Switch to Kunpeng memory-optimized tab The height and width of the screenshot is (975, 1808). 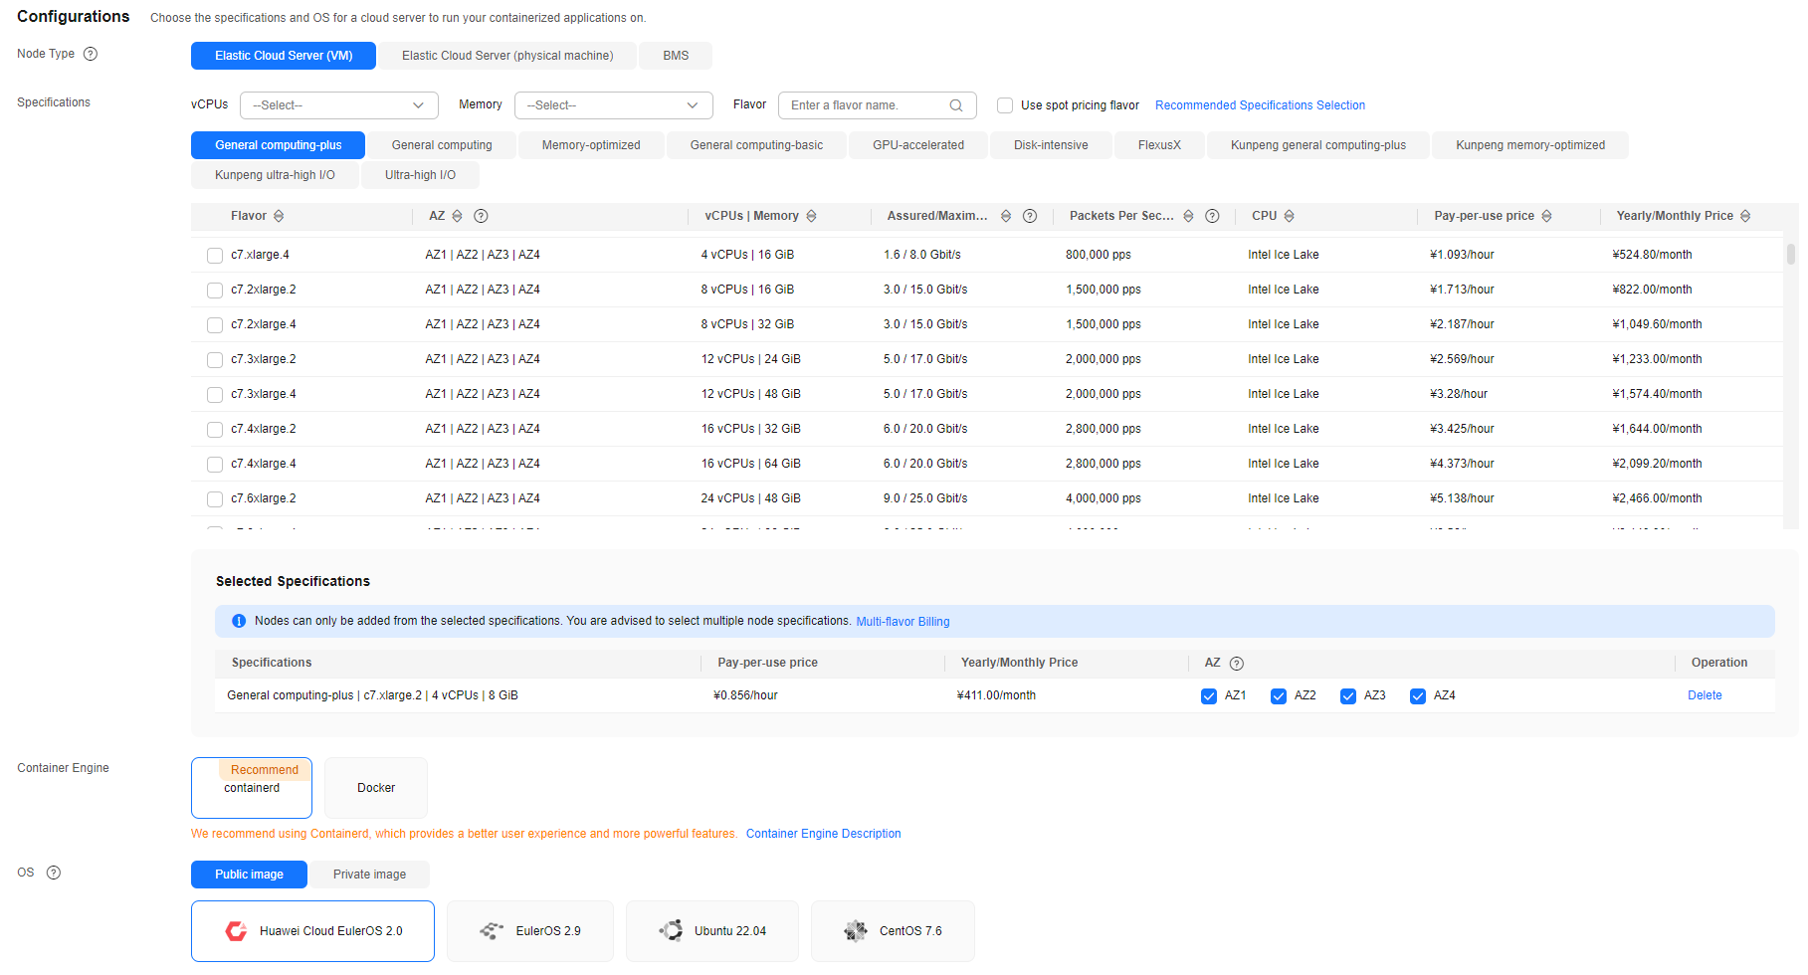click(1530, 145)
